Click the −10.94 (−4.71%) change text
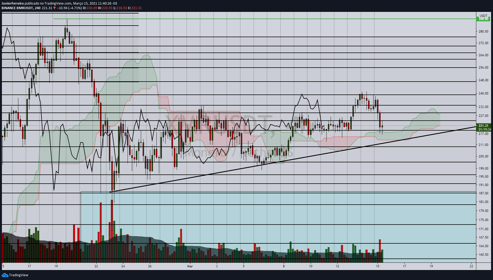This screenshot has height=280, width=493. [69, 8]
